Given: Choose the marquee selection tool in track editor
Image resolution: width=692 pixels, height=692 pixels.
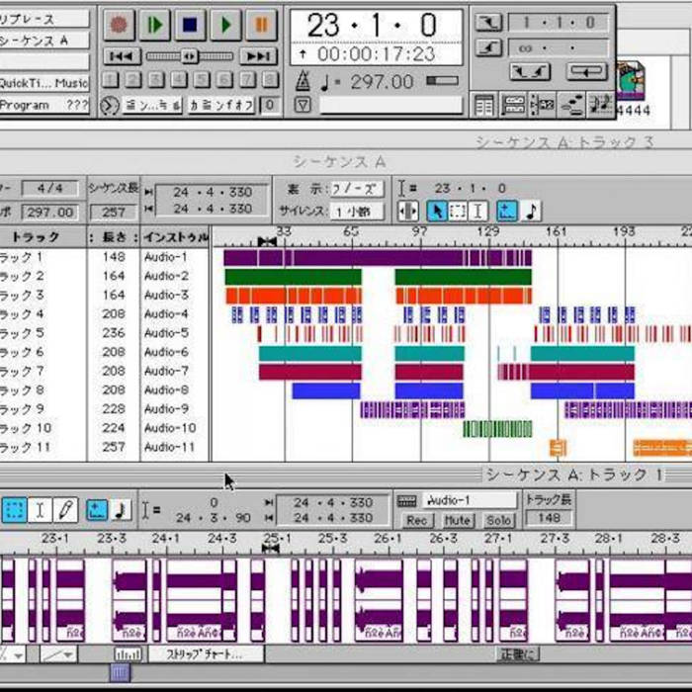Looking at the screenshot, I should (x=14, y=510).
